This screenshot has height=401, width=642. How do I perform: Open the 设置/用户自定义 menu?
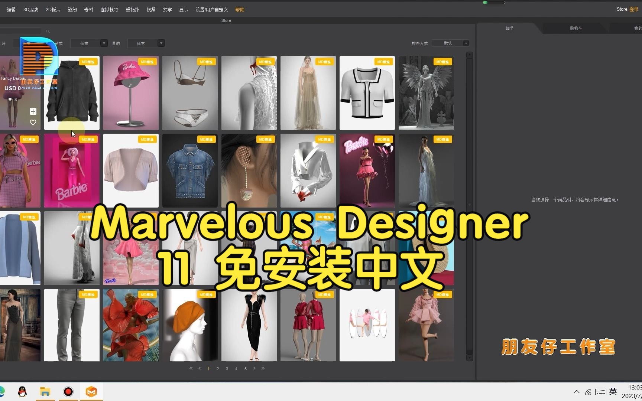click(x=212, y=10)
